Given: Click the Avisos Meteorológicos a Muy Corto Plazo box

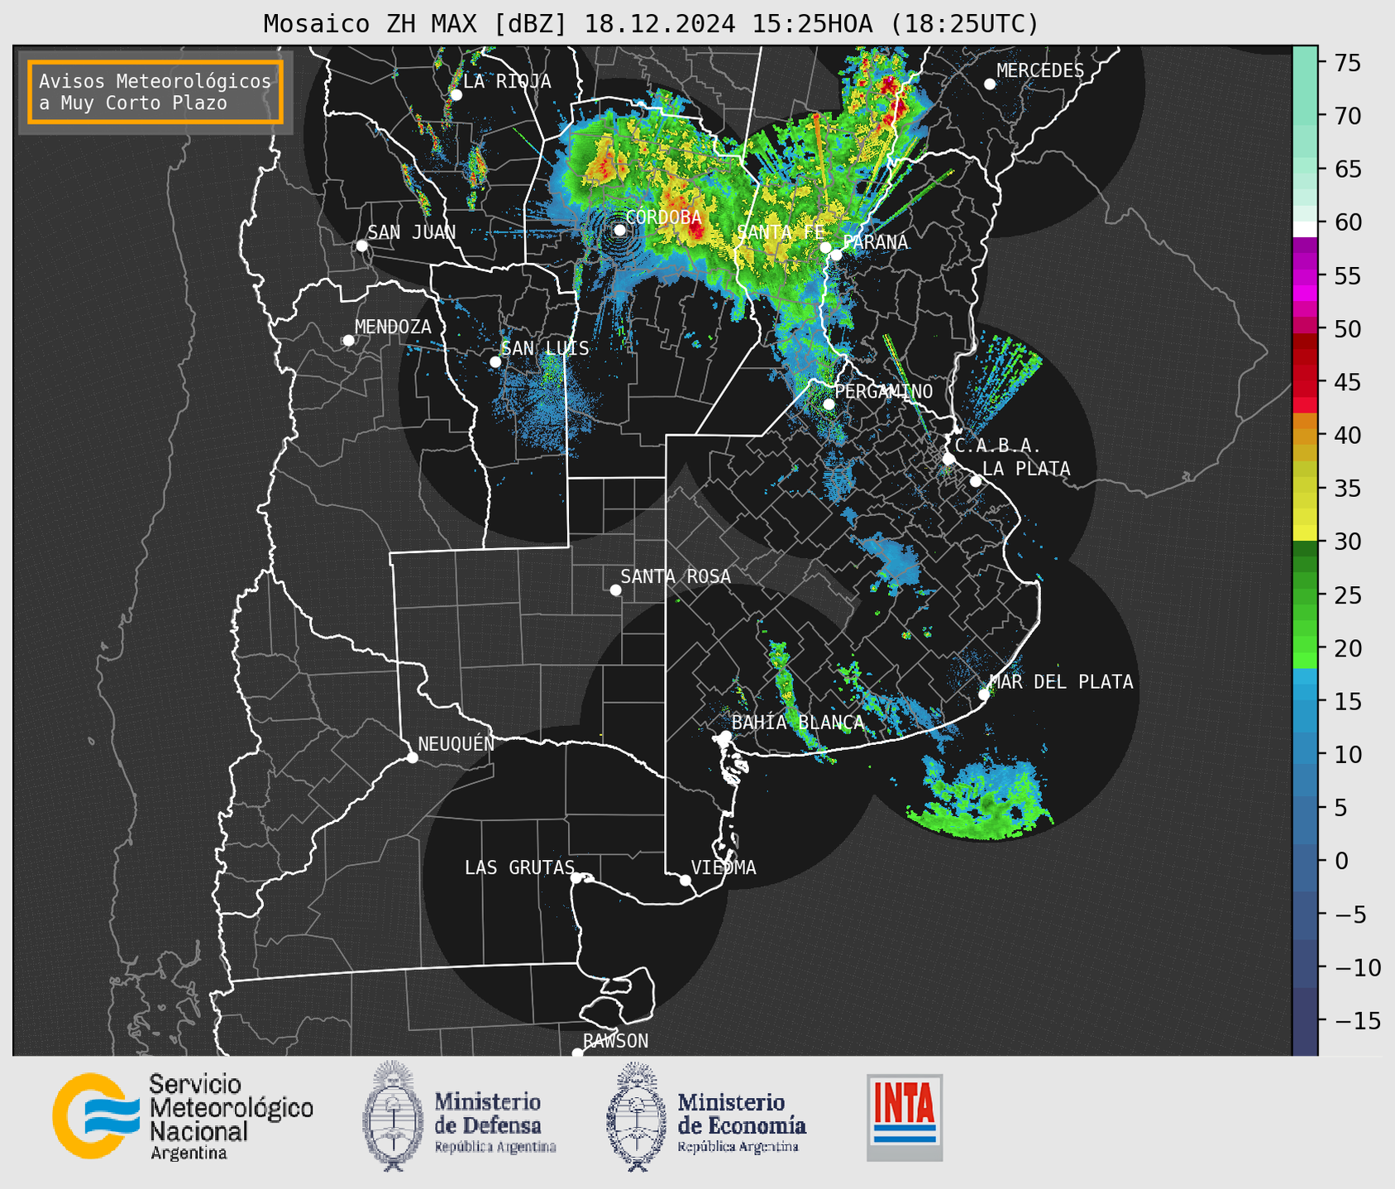Looking at the screenshot, I should (155, 92).
